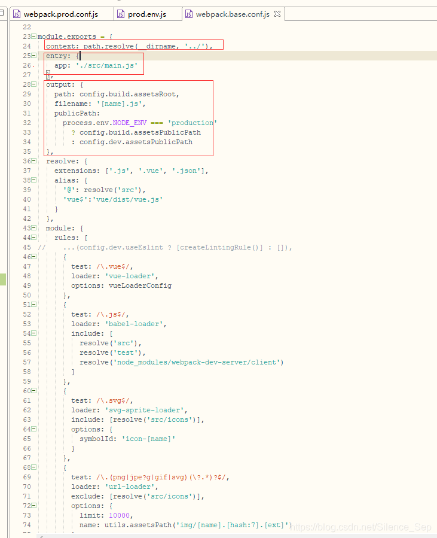Click the png|jpe?g|gif|svg regex on line 69
This screenshot has width=437, height=538.
(161, 477)
